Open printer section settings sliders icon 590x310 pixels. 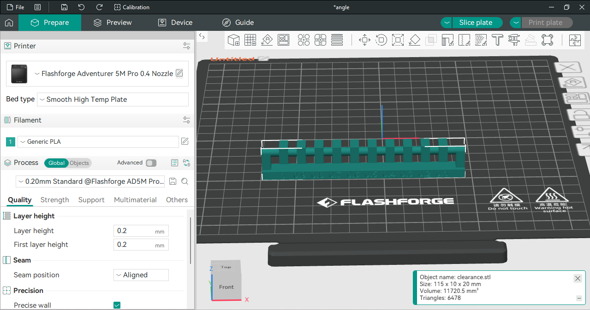186,46
